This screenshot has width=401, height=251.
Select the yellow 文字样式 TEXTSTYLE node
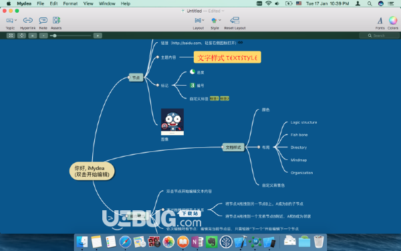(227, 57)
